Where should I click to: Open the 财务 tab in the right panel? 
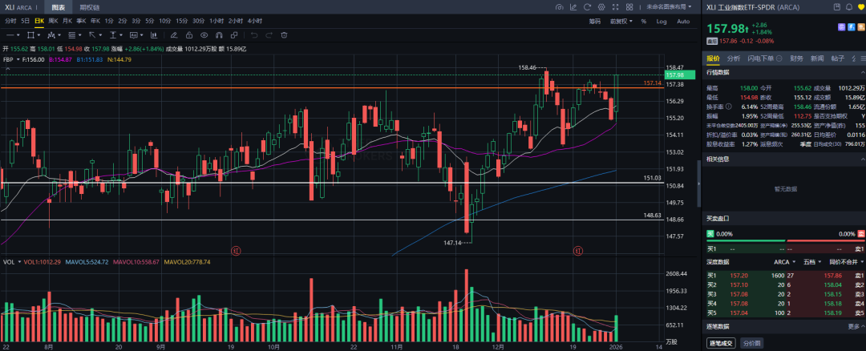coord(796,58)
